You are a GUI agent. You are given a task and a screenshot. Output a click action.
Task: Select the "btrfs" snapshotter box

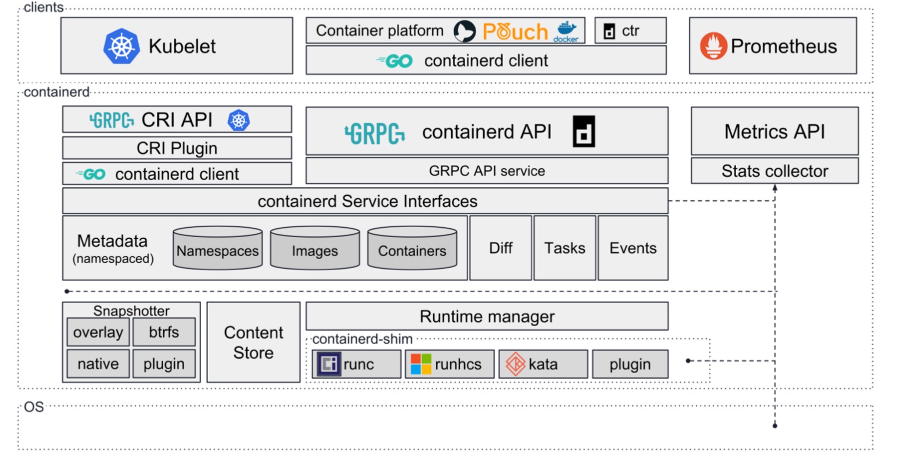pos(164,332)
